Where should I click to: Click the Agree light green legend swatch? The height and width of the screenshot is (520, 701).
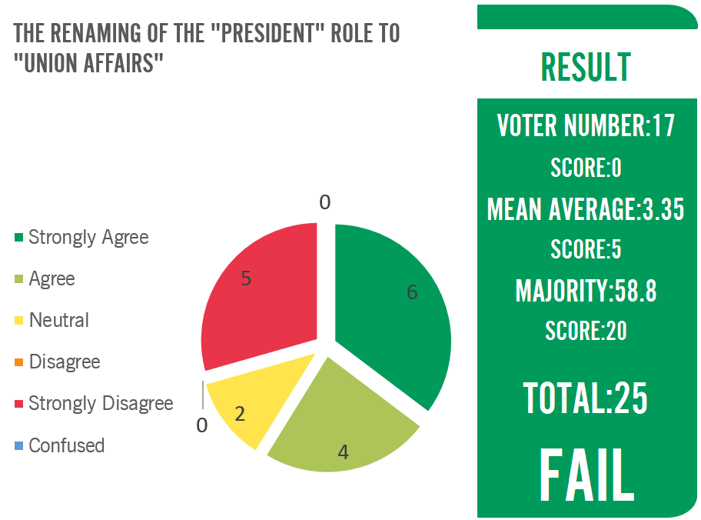(20, 279)
